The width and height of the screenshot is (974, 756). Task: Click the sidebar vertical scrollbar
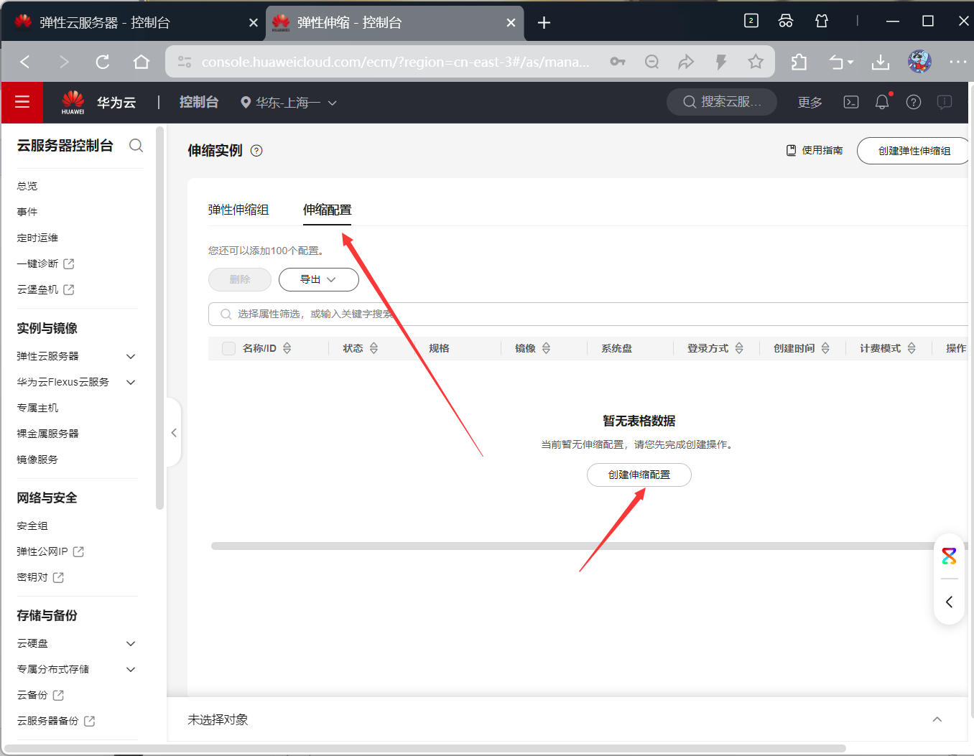tap(159, 317)
